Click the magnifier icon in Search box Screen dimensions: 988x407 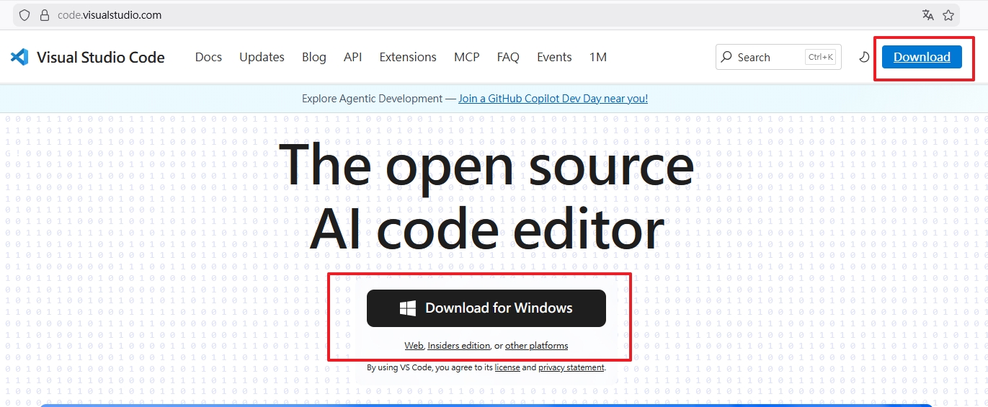tap(726, 57)
